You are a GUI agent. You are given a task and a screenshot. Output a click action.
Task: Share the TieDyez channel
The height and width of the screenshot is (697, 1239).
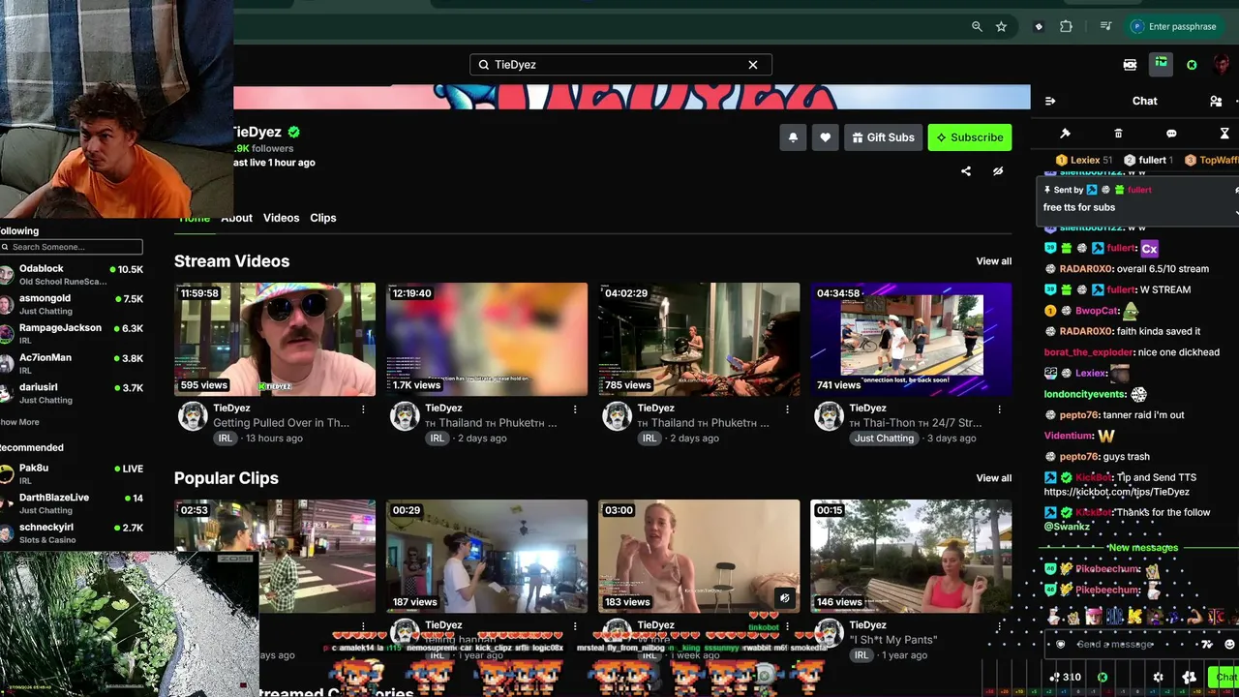[965, 171]
